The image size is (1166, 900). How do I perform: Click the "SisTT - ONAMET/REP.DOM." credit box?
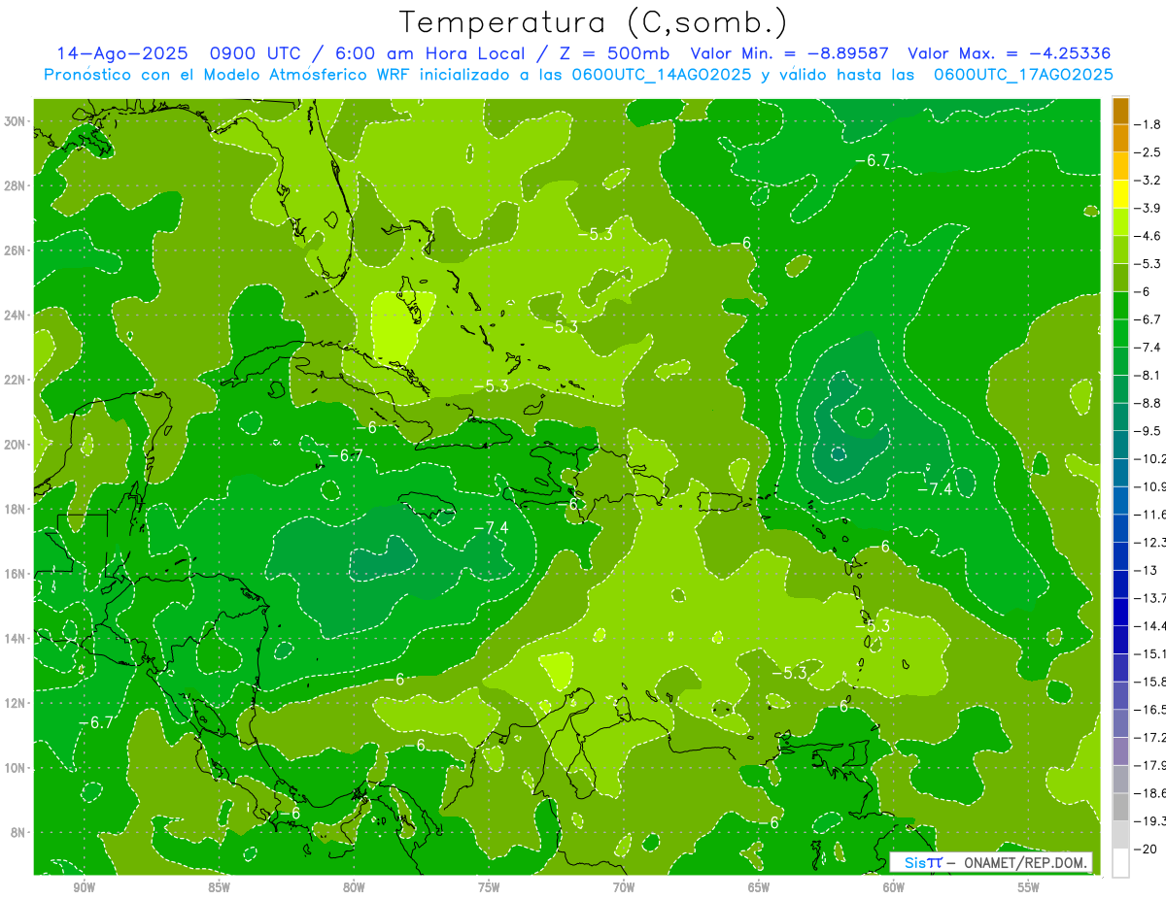(990, 862)
